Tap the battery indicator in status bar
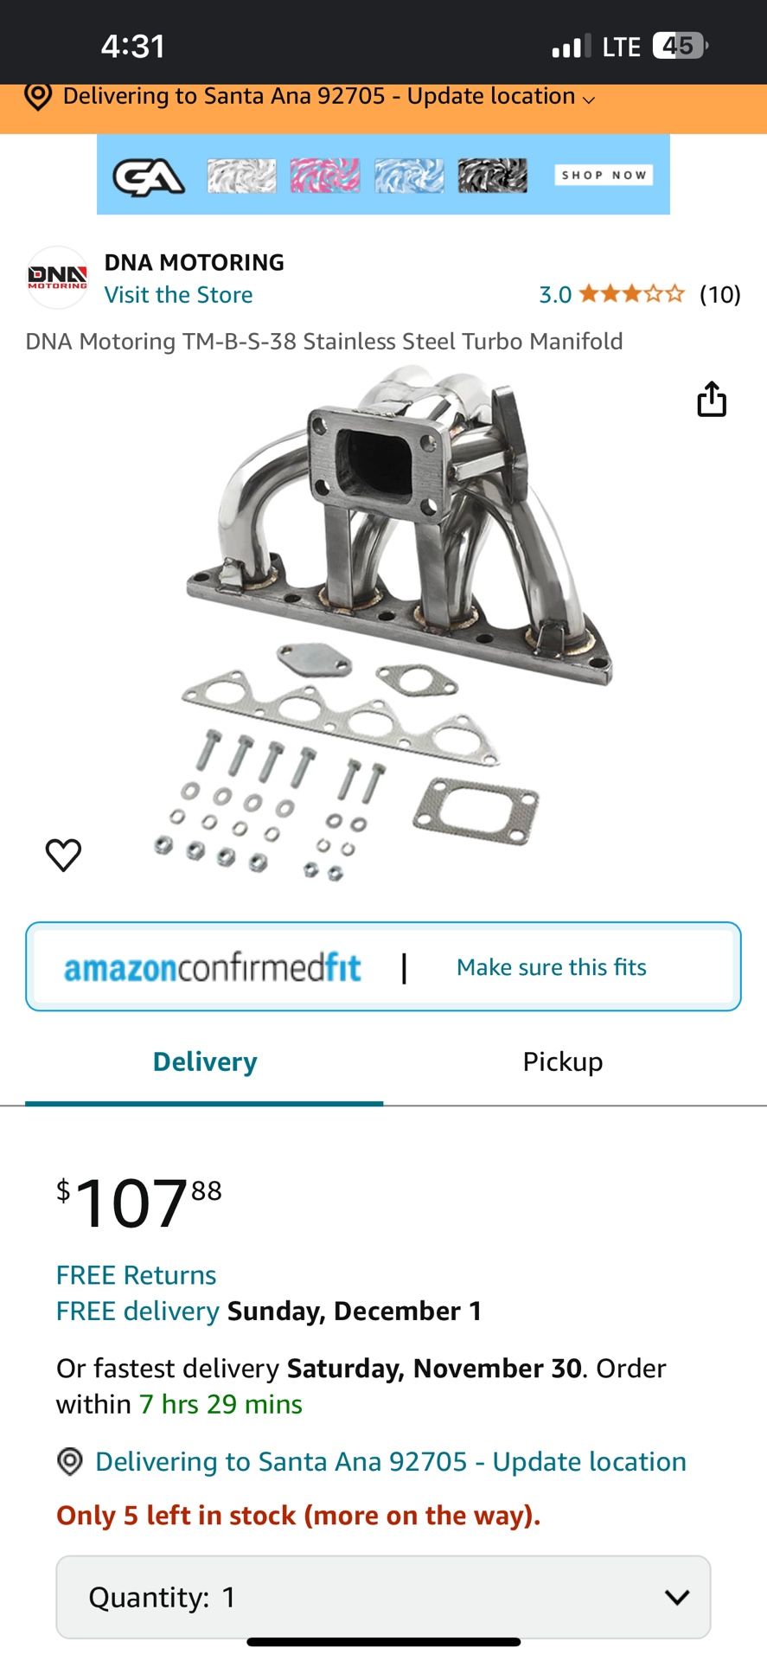767x1661 pixels. point(681,45)
